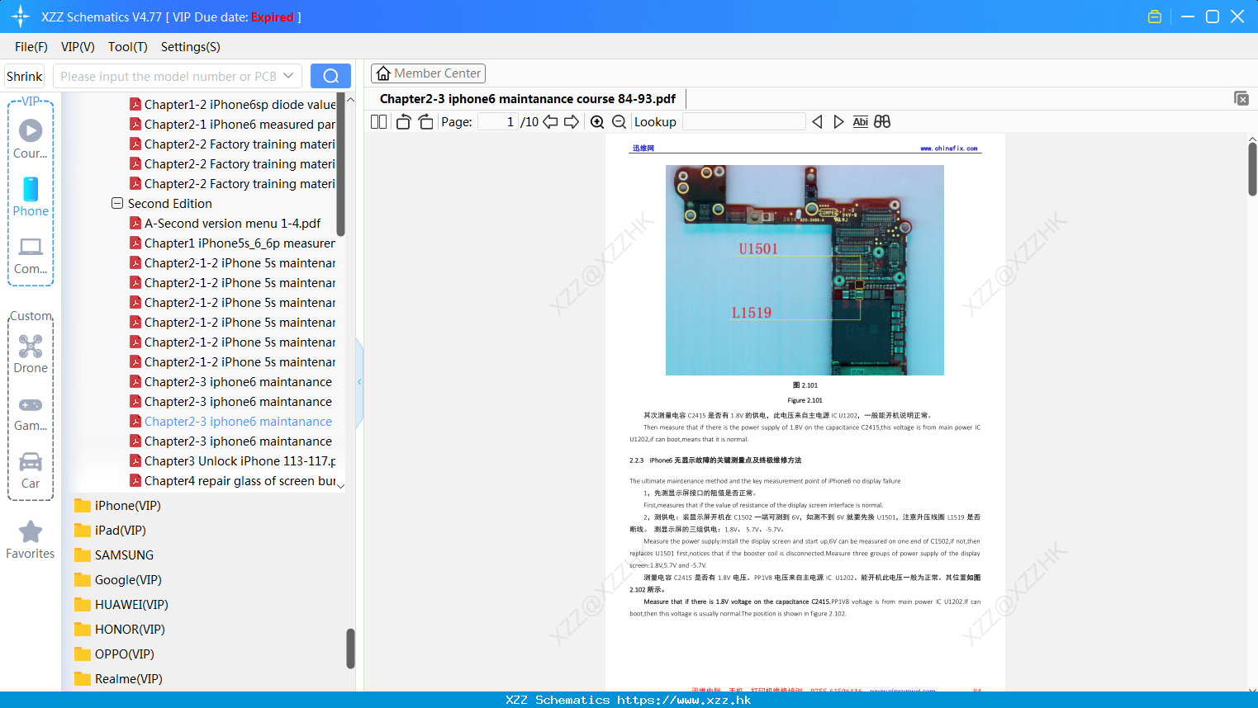This screenshot has width=1258, height=708.
Task: Zoom in on the PDF
Action: [x=597, y=121]
